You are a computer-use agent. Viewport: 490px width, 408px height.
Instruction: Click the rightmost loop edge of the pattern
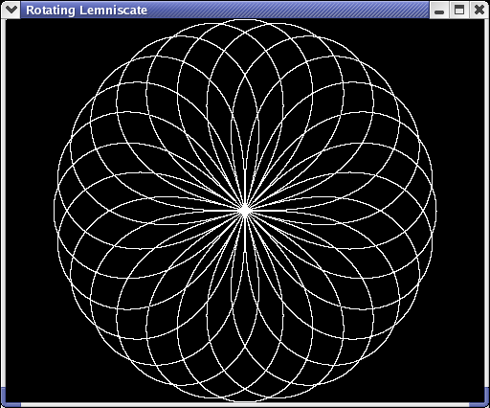coord(435,211)
